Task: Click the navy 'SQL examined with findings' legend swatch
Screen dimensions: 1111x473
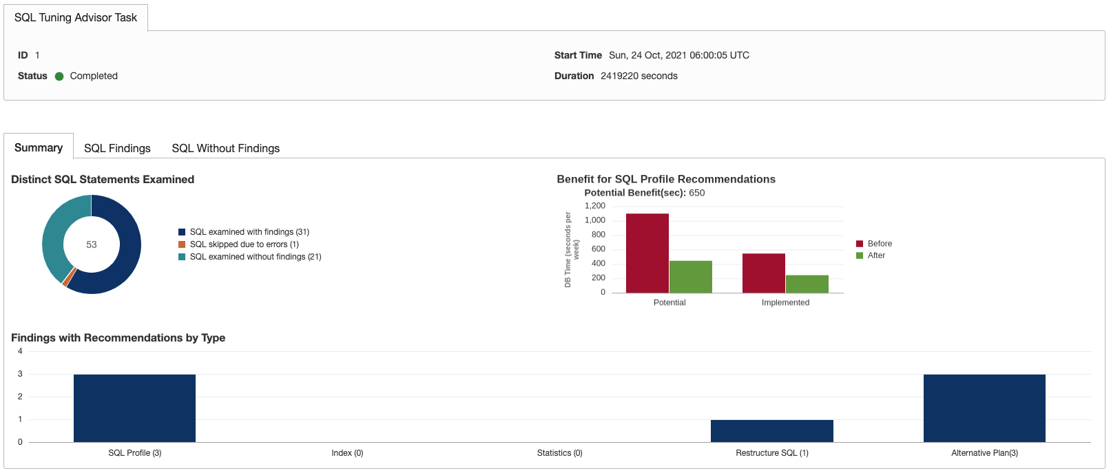Action: click(x=182, y=232)
